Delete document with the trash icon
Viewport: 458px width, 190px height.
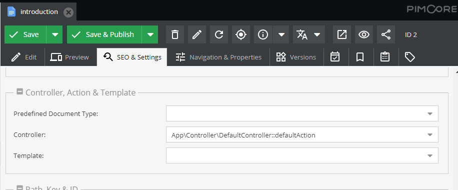(175, 34)
